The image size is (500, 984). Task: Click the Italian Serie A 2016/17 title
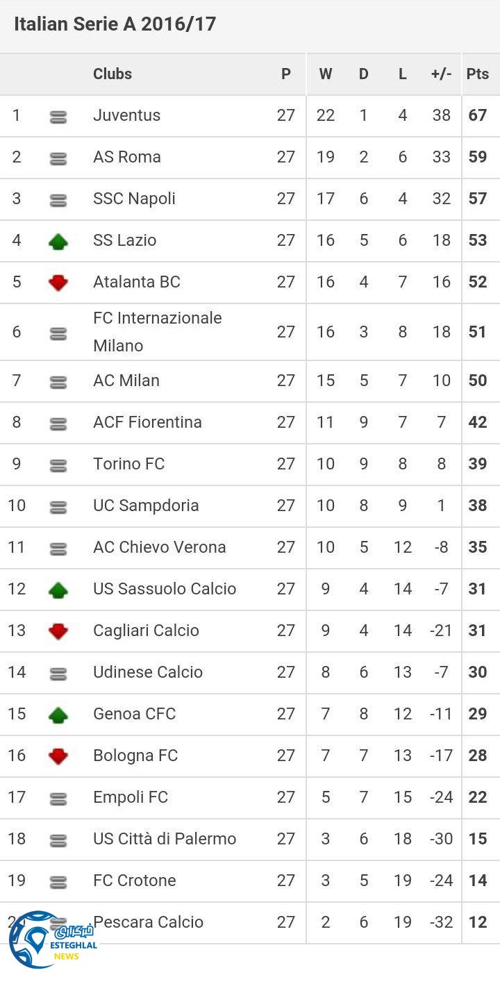[115, 24]
